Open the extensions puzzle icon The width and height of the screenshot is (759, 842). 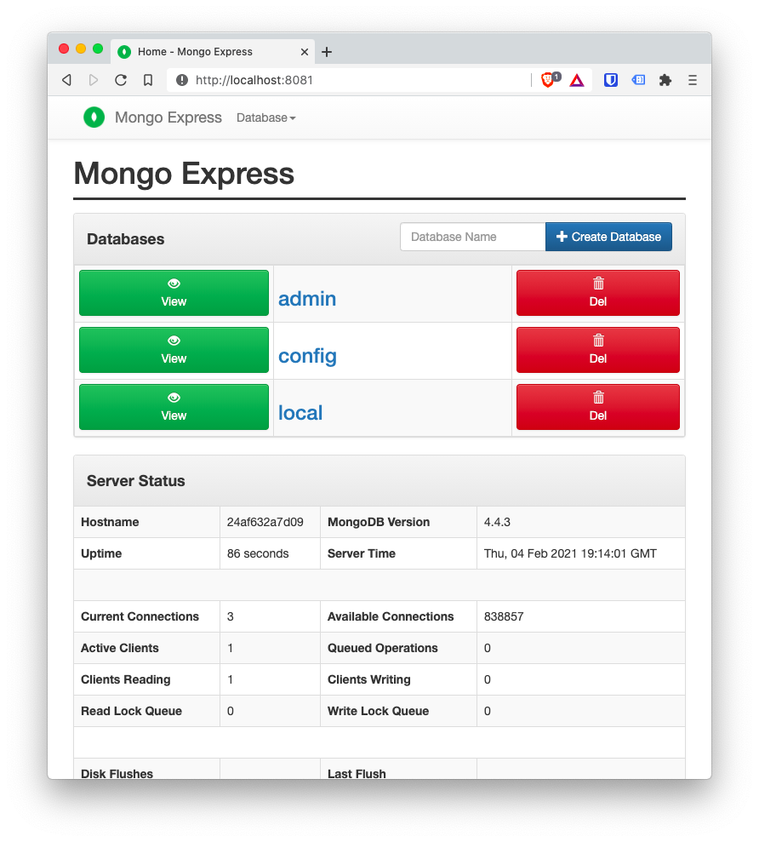tap(665, 80)
